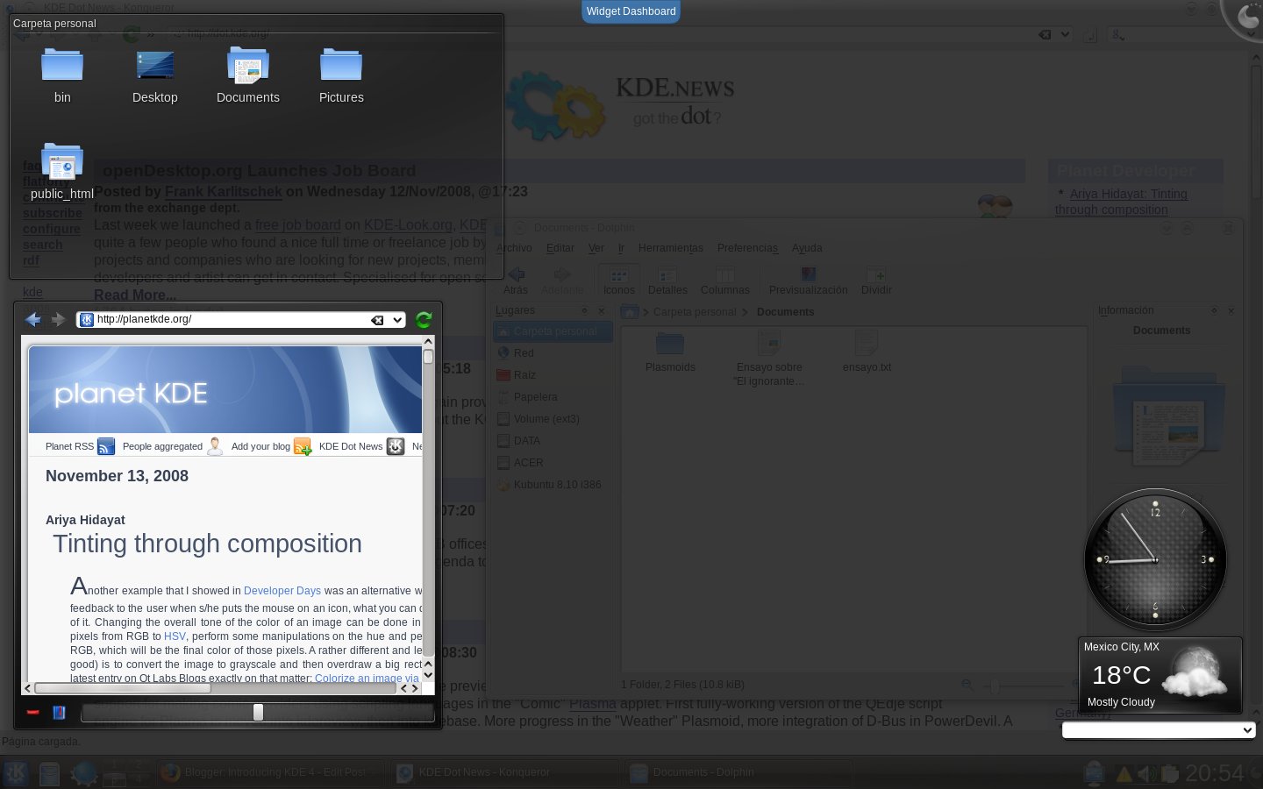The image size is (1263, 789).
Task: Open Konqueror's location bar dropdown arrow
Action: click(1065, 35)
